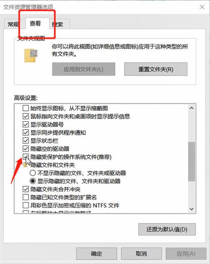210x264 pixels.
Task: Uncheck show status bar option
Action: (x=26, y=141)
